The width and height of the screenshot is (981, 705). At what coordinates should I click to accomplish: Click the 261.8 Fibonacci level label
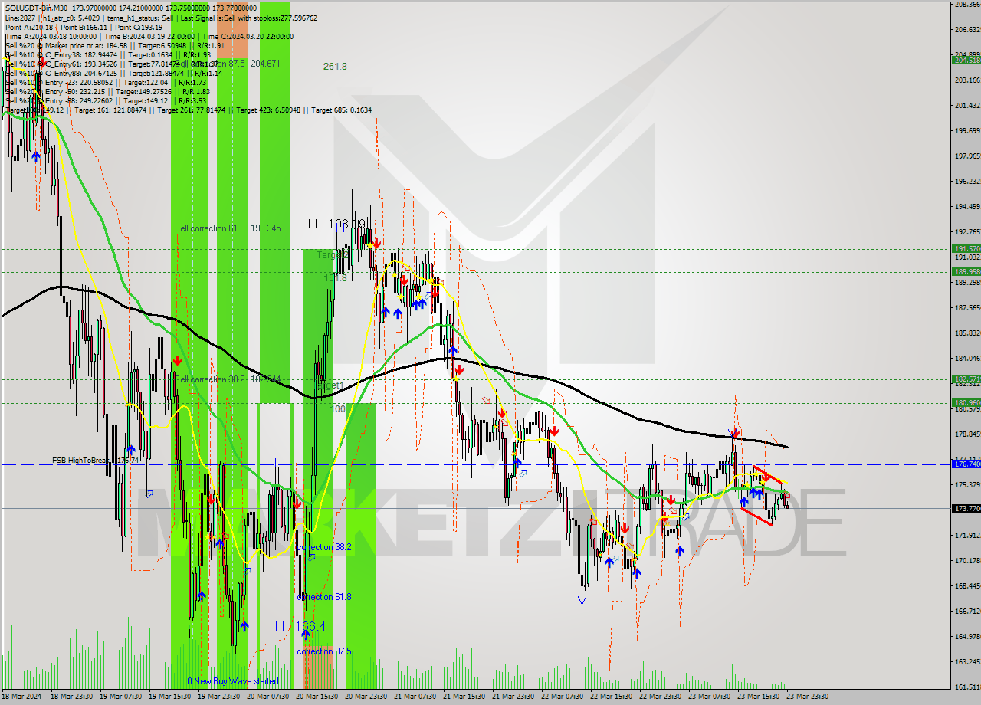pos(335,67)
